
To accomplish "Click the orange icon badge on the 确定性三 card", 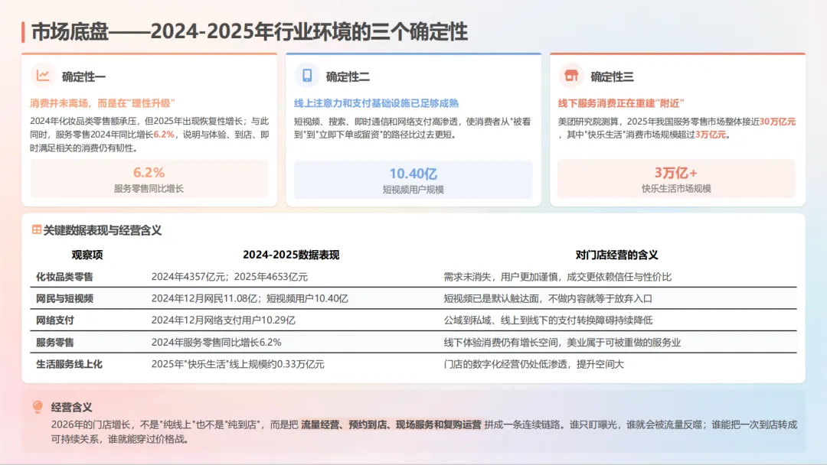I will click(572, 76).
